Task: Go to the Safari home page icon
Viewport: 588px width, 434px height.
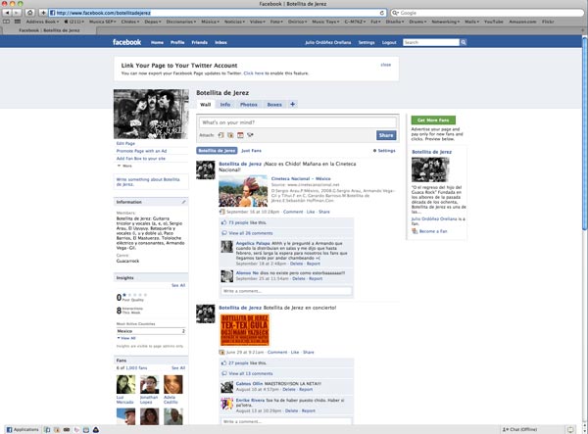Action: tap(30, 13)
